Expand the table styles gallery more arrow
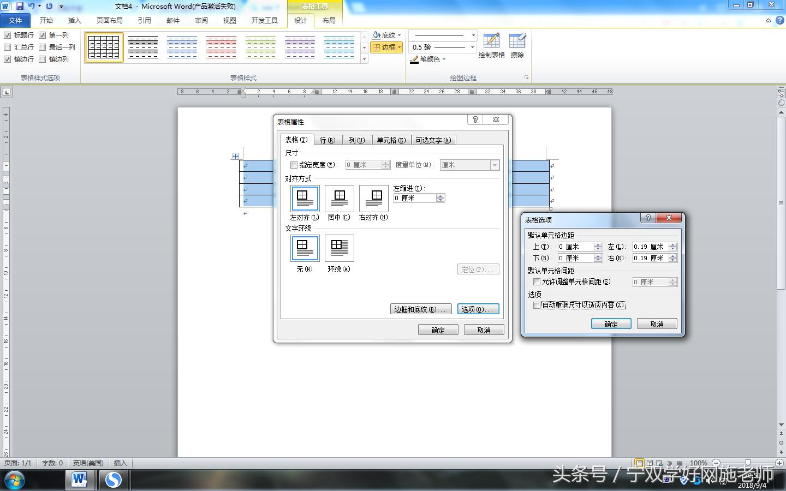The width and height of the screenshot is (786, 491). (x=365, y=59)
